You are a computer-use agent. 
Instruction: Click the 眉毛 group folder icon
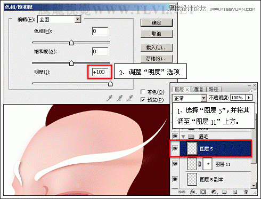191,137
